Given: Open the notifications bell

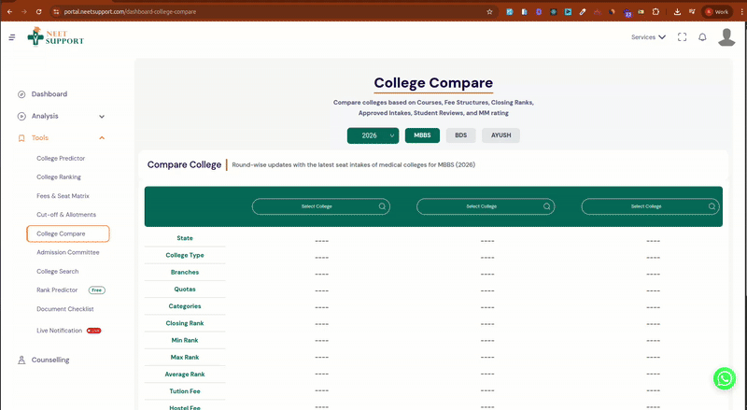Looking at the screenshot, I should 702,37.
